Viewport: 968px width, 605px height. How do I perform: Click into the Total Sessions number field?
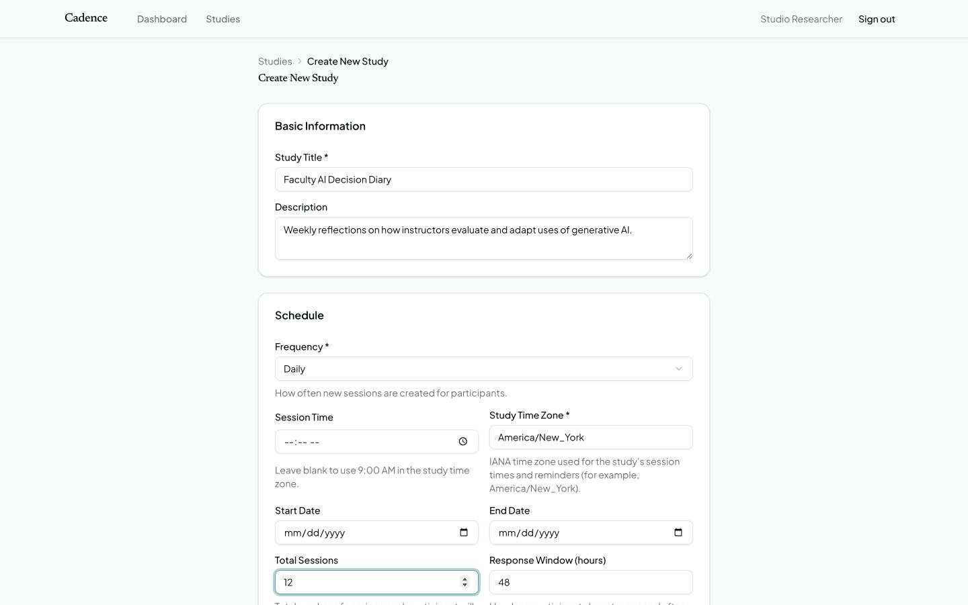(x=376, y=582)
